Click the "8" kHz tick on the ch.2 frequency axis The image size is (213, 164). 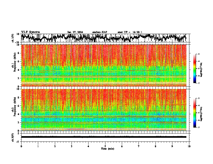click(x=19, y=98)
